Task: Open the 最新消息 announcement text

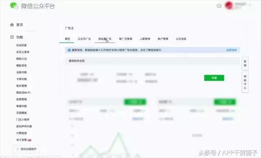Action: coord(117,50)
